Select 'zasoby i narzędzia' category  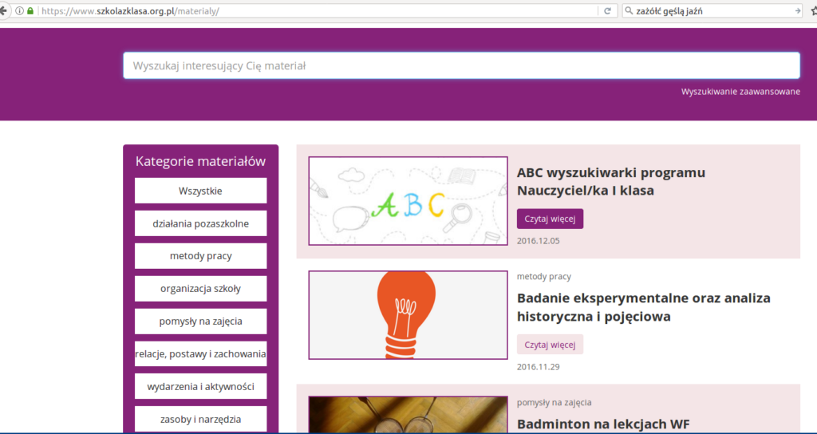coord(200,419)
